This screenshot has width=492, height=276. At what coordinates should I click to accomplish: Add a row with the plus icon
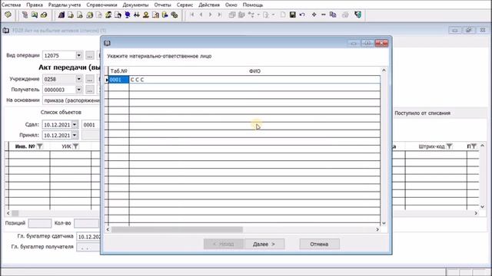pos(314,15)
